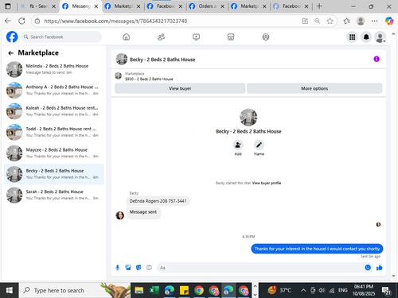Open the Windows notification center
Screen dimensions: 398x298
tap(386, 291)
